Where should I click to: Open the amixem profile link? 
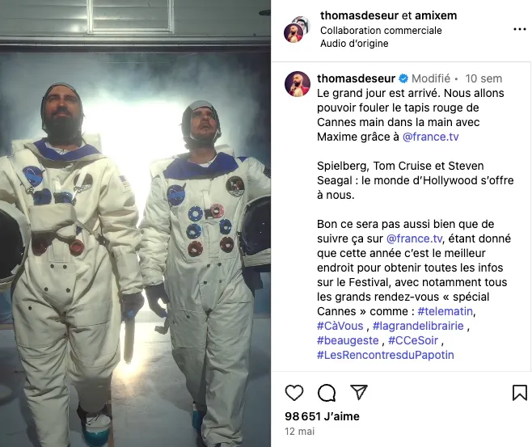[436, 15]
